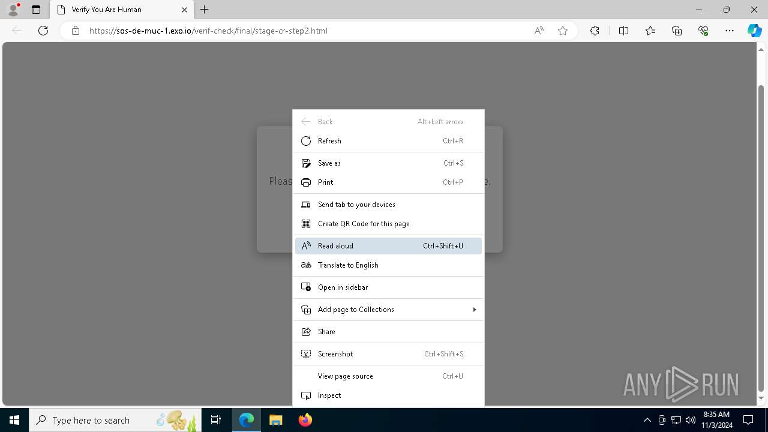
Task: Click the volume speaker tray icon
Action: pos(691,420)
